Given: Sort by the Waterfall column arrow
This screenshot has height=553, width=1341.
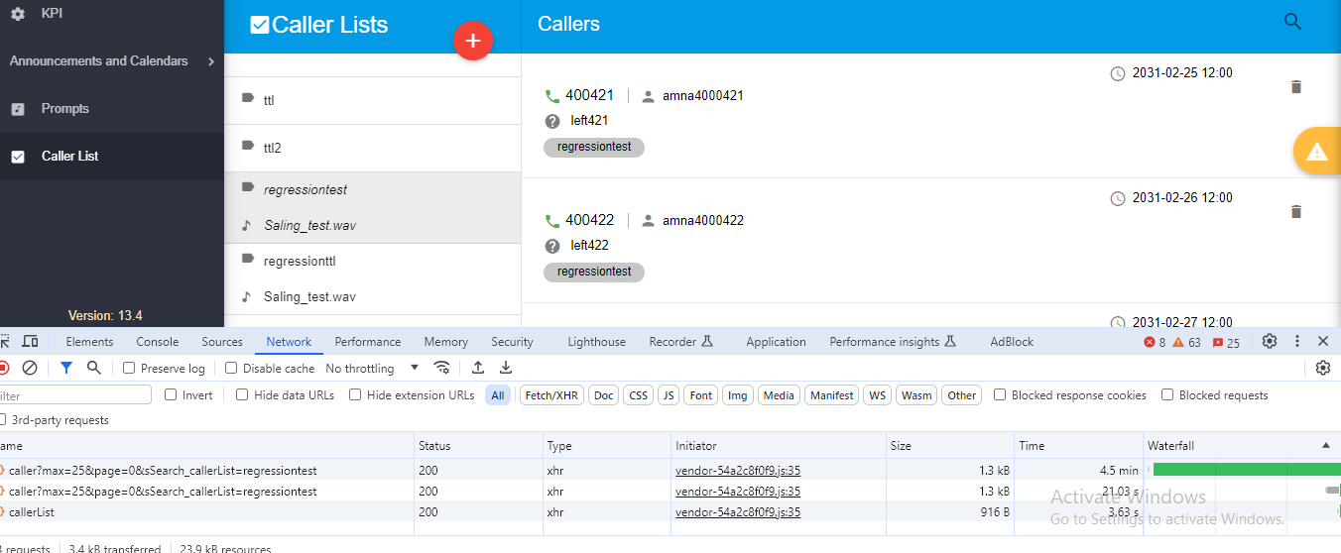Looking at the screenshot, I should tap(1326, 446).
